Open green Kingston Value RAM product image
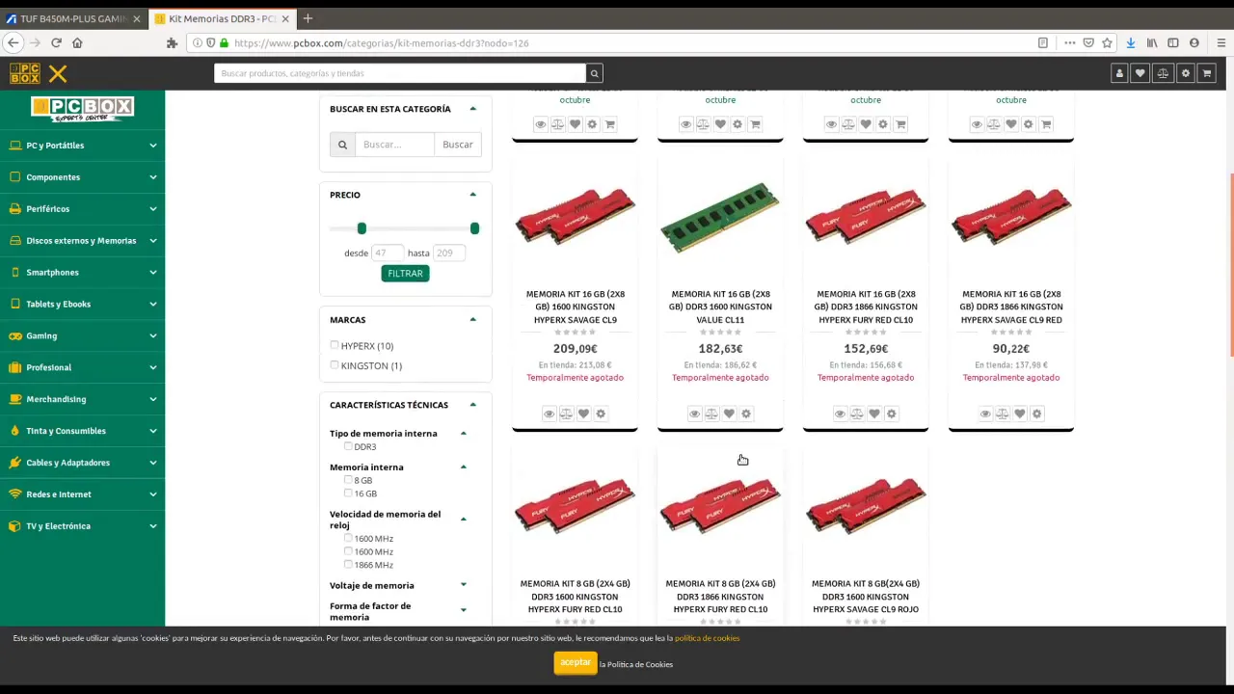This screenshot has height=694, width=1234. click(720, 217)
